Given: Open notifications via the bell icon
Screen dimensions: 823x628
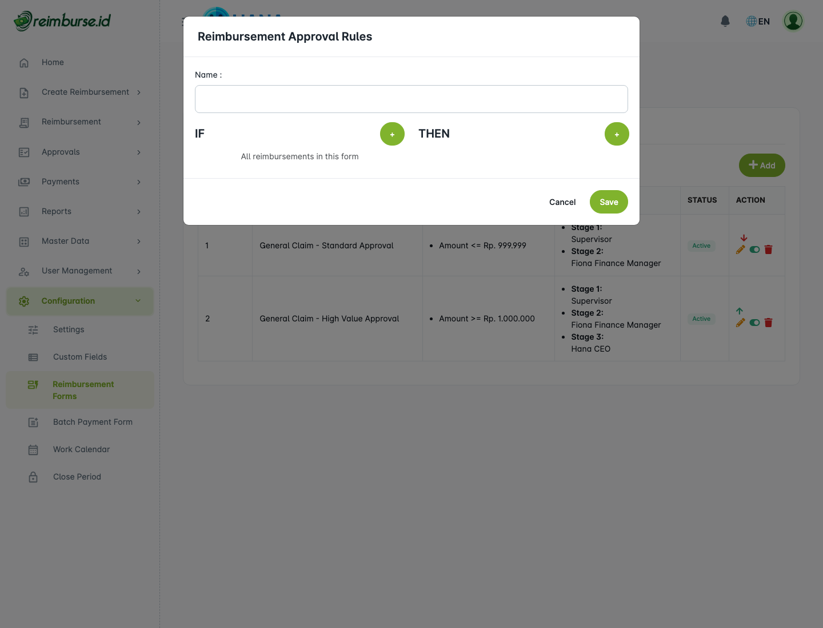Looking at the screenshot, I should [x=725, y=21].
